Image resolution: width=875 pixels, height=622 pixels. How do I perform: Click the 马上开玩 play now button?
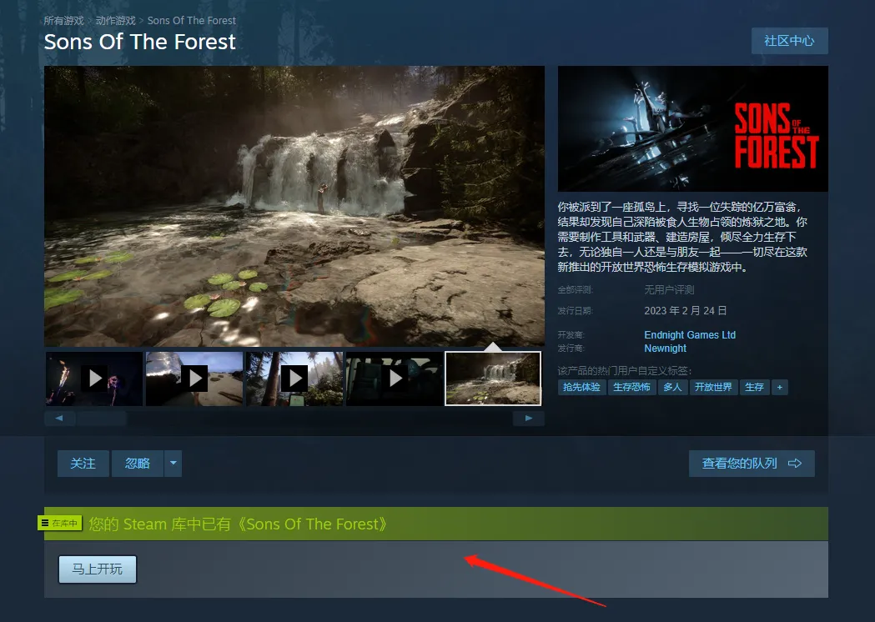[x=97, y=569]
